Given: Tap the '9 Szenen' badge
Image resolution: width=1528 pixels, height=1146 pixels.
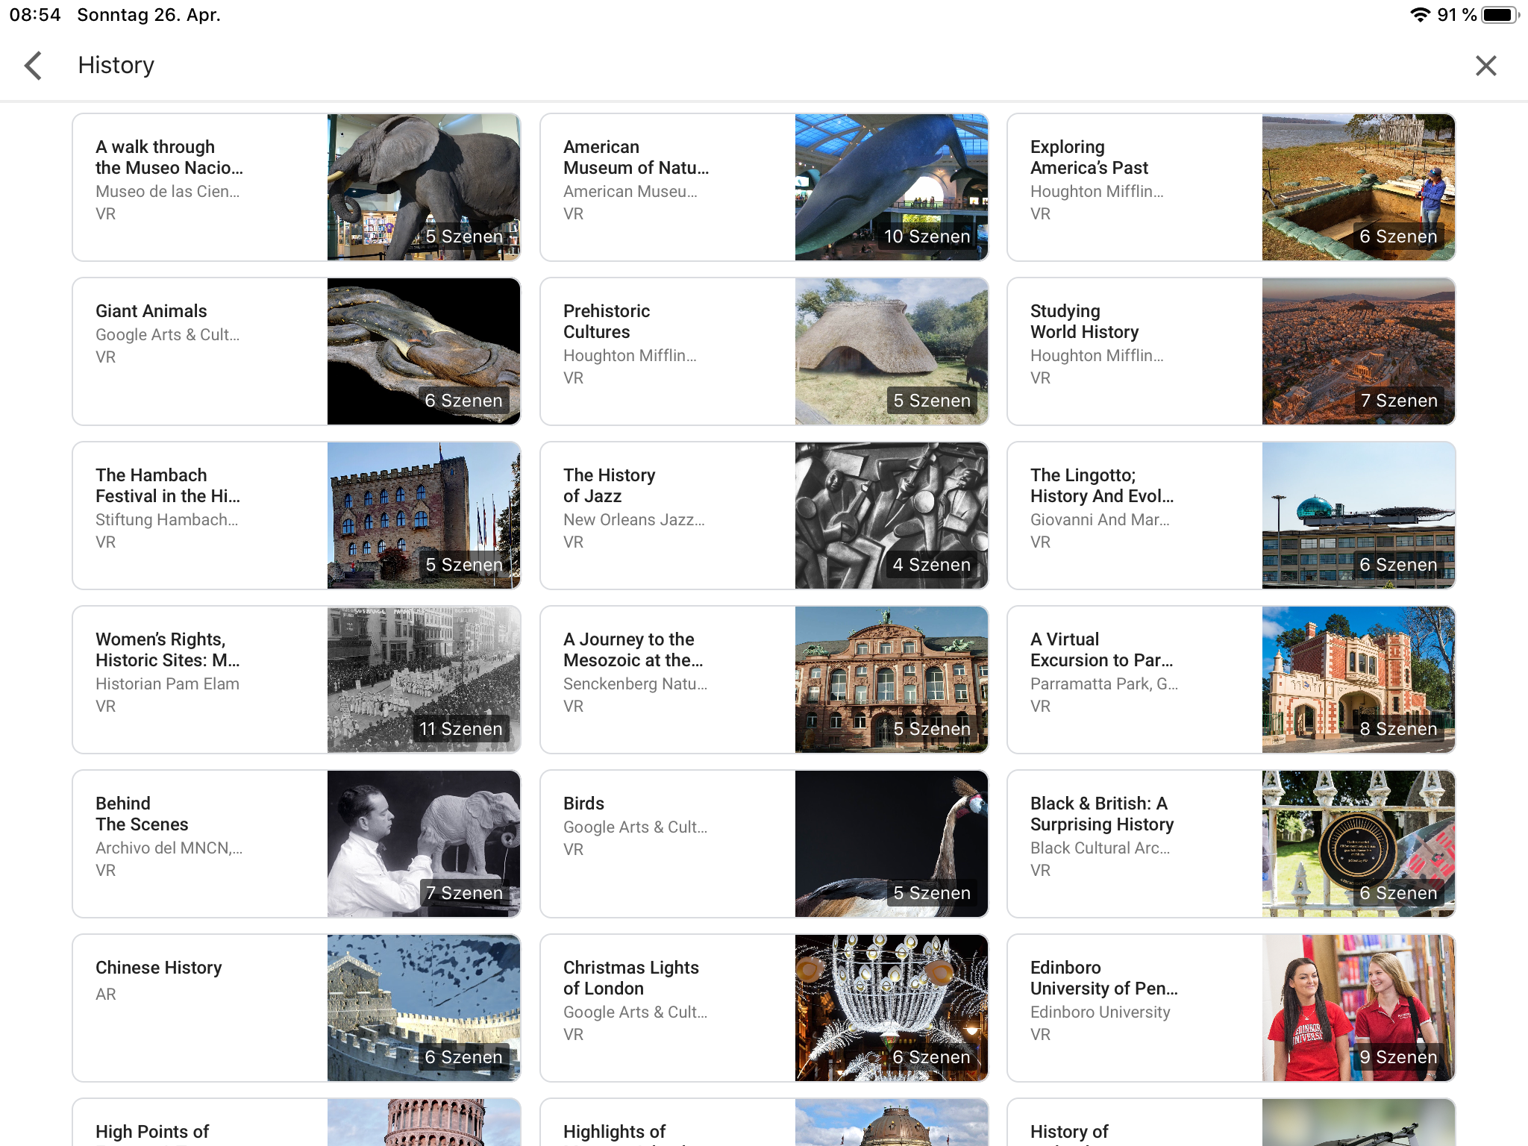Looking at the screenshot, I should 1398,1056.
